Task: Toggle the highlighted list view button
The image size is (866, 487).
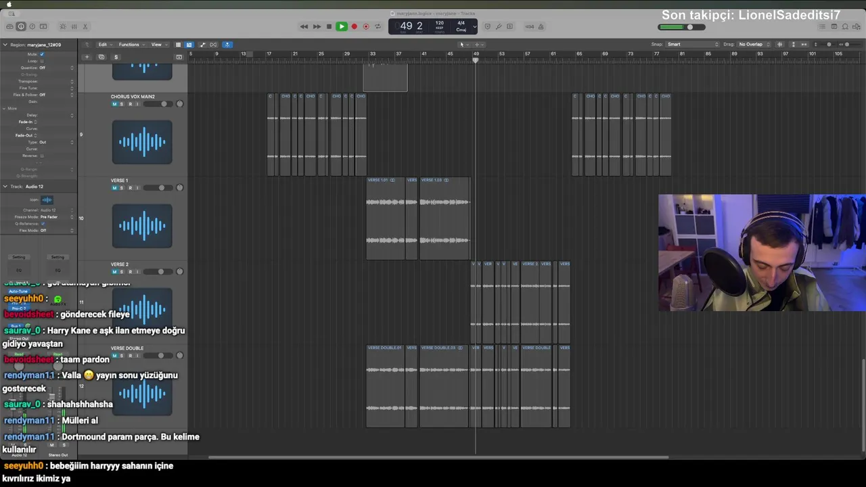Action: coord(189,45)
